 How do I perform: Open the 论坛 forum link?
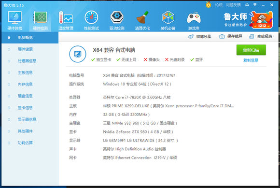[x=219, y=5]
